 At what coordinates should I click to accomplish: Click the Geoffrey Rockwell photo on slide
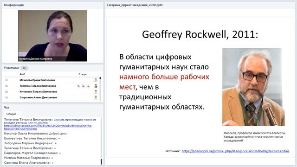(253, 87)
